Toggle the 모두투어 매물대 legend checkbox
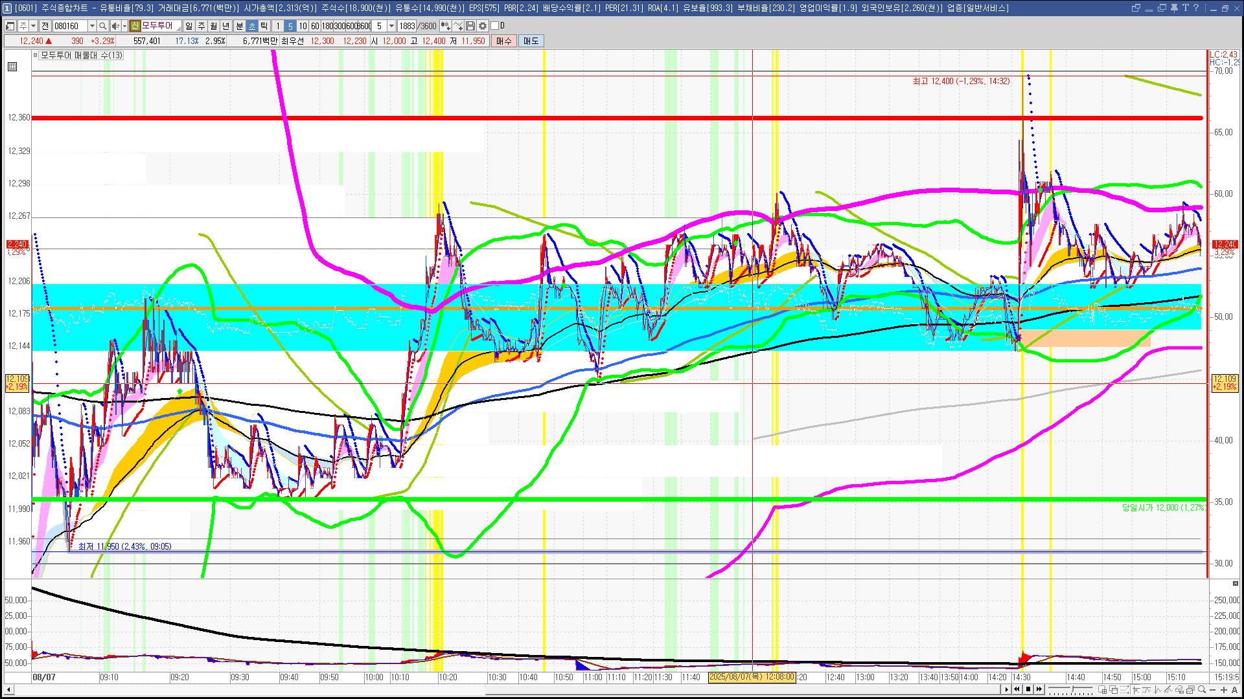1244x699 pixels. pos(36,56)
